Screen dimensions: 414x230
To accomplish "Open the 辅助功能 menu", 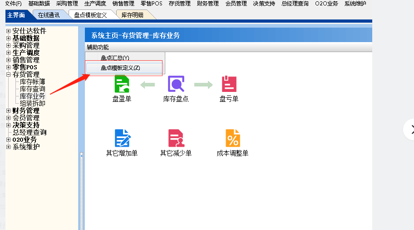I will pyautogui.click(x=98, y=47).
